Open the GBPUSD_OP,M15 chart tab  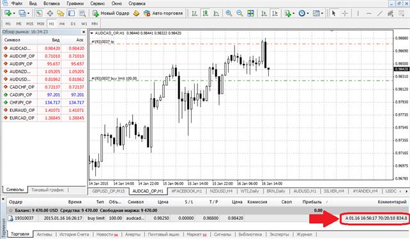pos(109,191)
